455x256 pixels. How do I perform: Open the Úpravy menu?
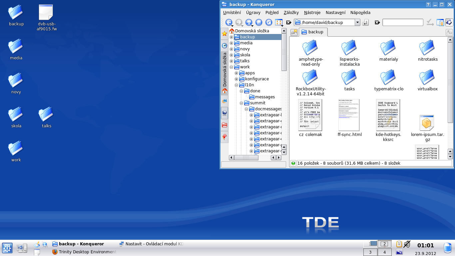coord(253,13)
